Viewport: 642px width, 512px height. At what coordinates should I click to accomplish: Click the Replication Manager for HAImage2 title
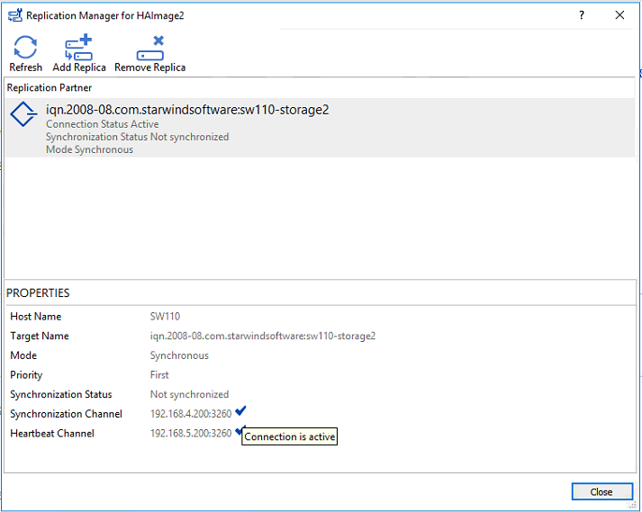pyautogui.click(x=105, y=15)
